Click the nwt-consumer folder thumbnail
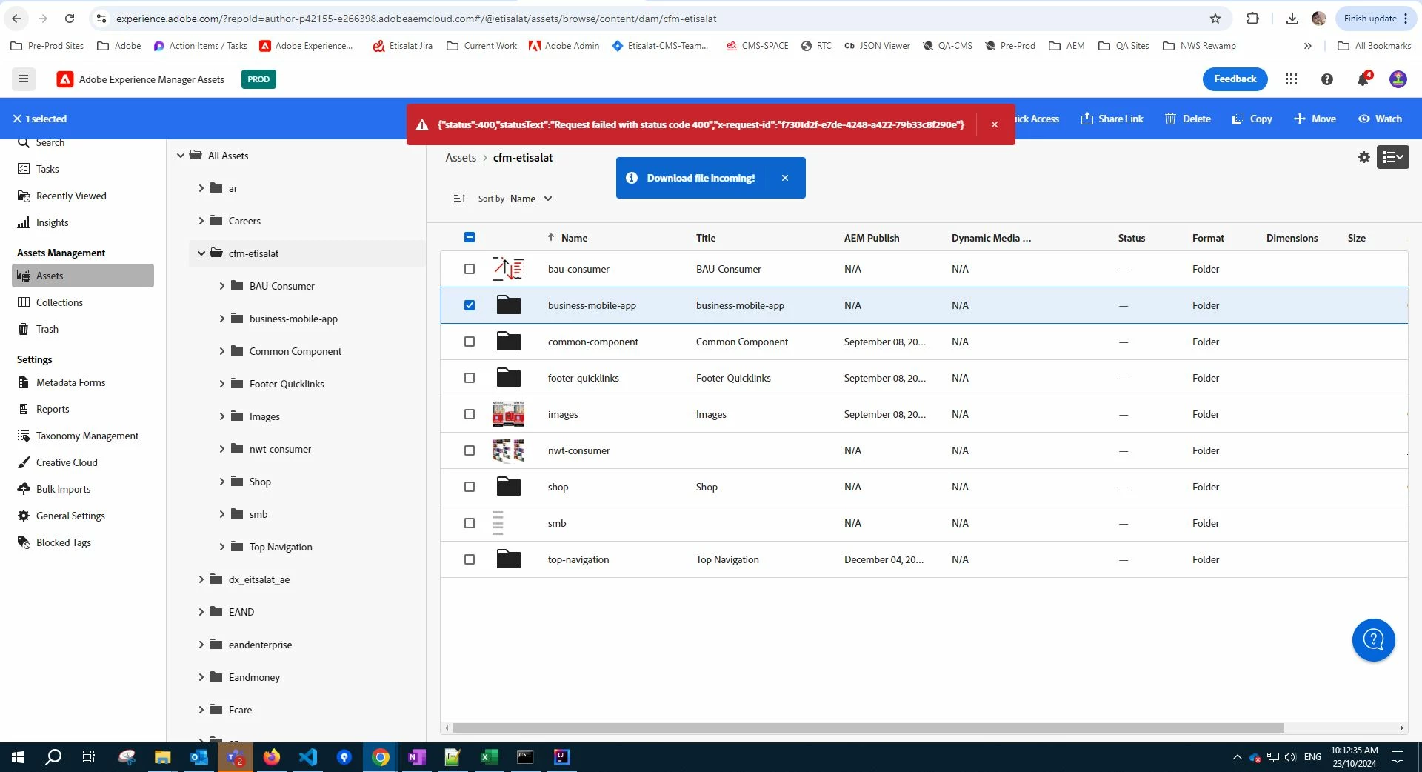The image size is (1422, 772). pos(508,450)
